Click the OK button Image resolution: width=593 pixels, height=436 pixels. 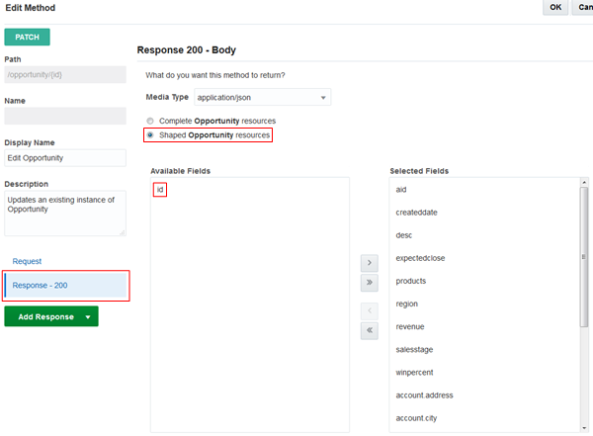555,8
